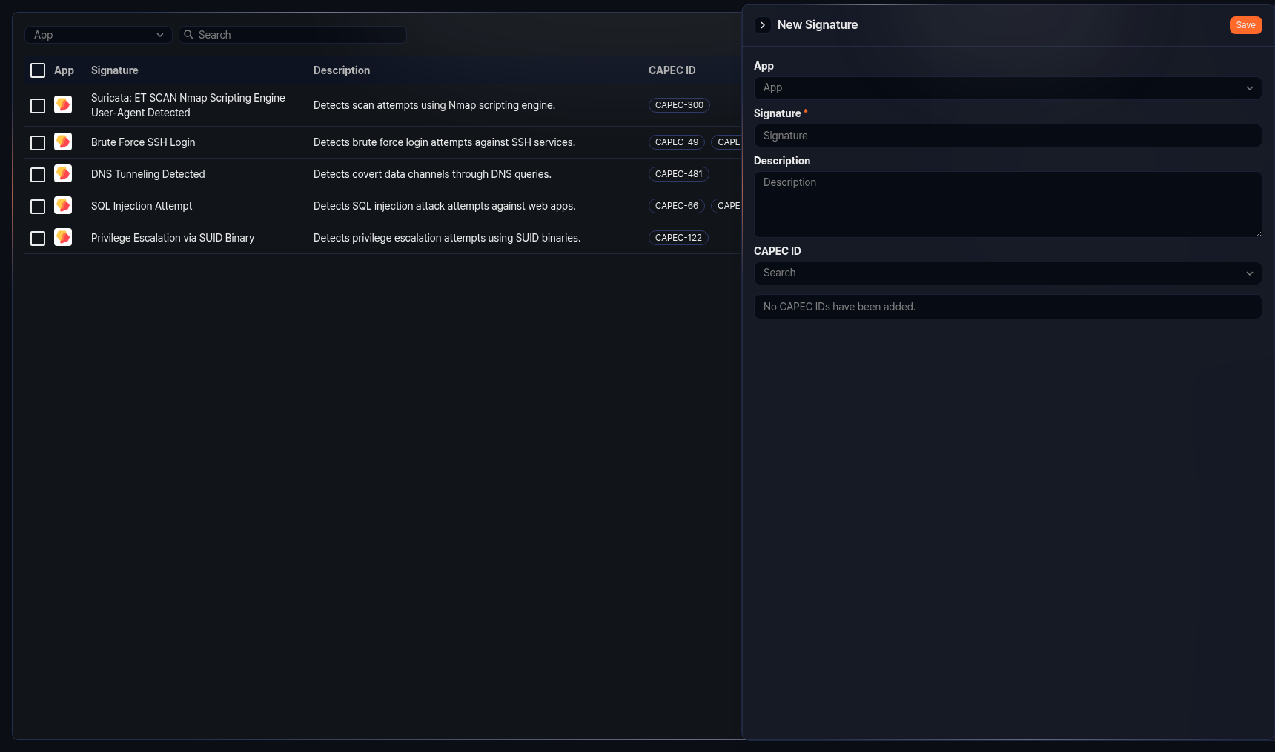Image resolution: width=1275 pixels, height=752 pixels.
Task: Save the new signature
Action: [1245, 25]
